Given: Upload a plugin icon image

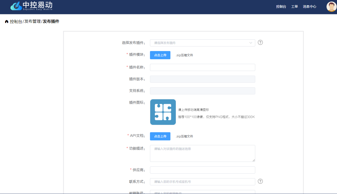Looking at the screenshot, I should pos(163,112).
